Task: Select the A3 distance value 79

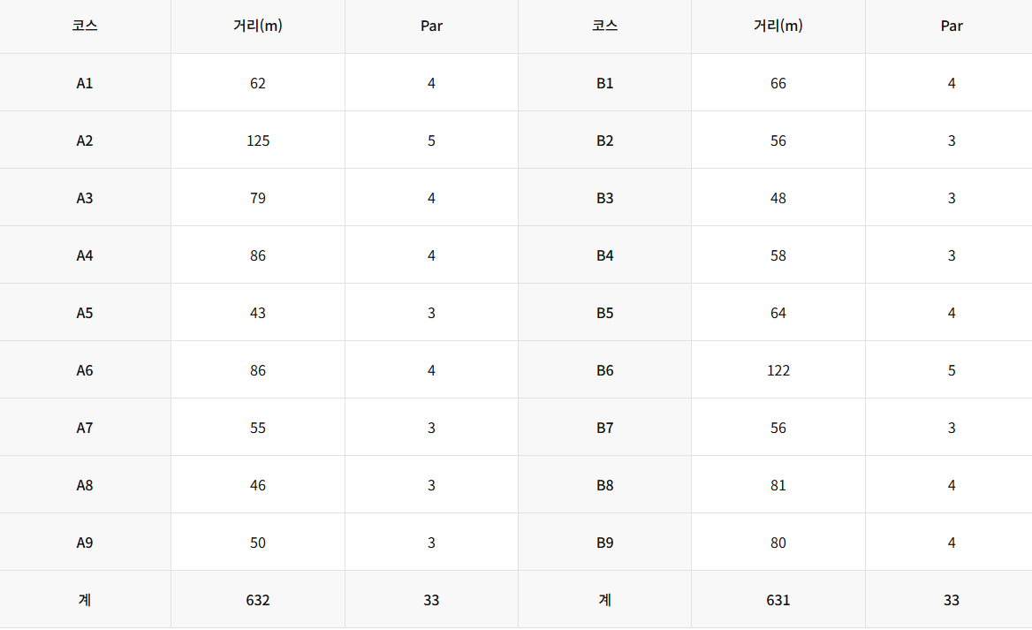Action: pos(258,198)
